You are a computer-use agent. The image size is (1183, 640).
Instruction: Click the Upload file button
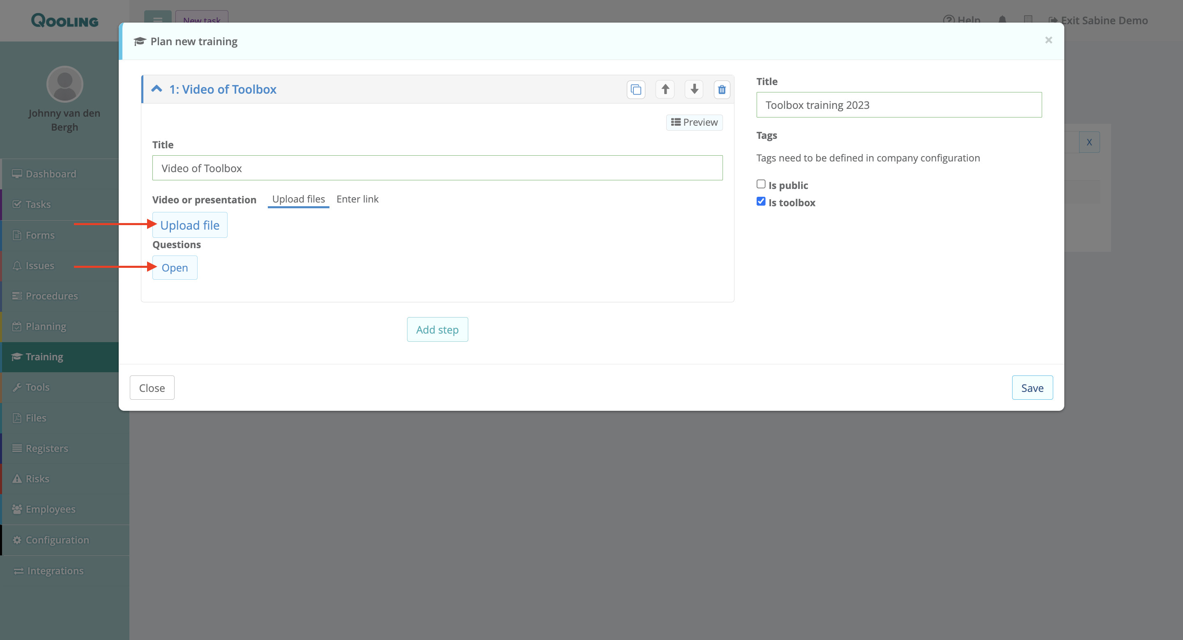190,225
